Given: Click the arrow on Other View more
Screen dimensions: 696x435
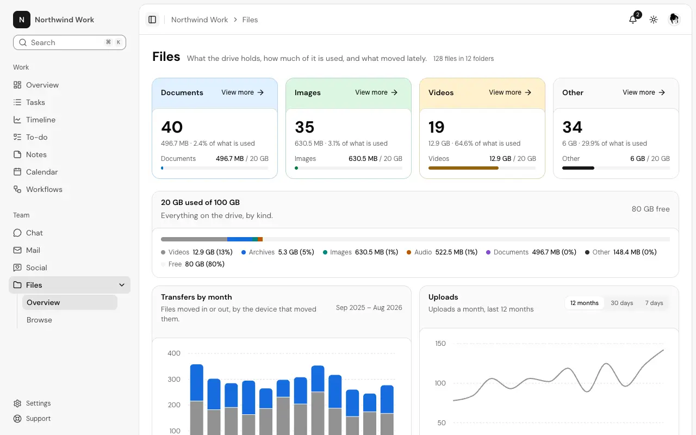Looking at the screenshot, I should (x=662, y=92).
